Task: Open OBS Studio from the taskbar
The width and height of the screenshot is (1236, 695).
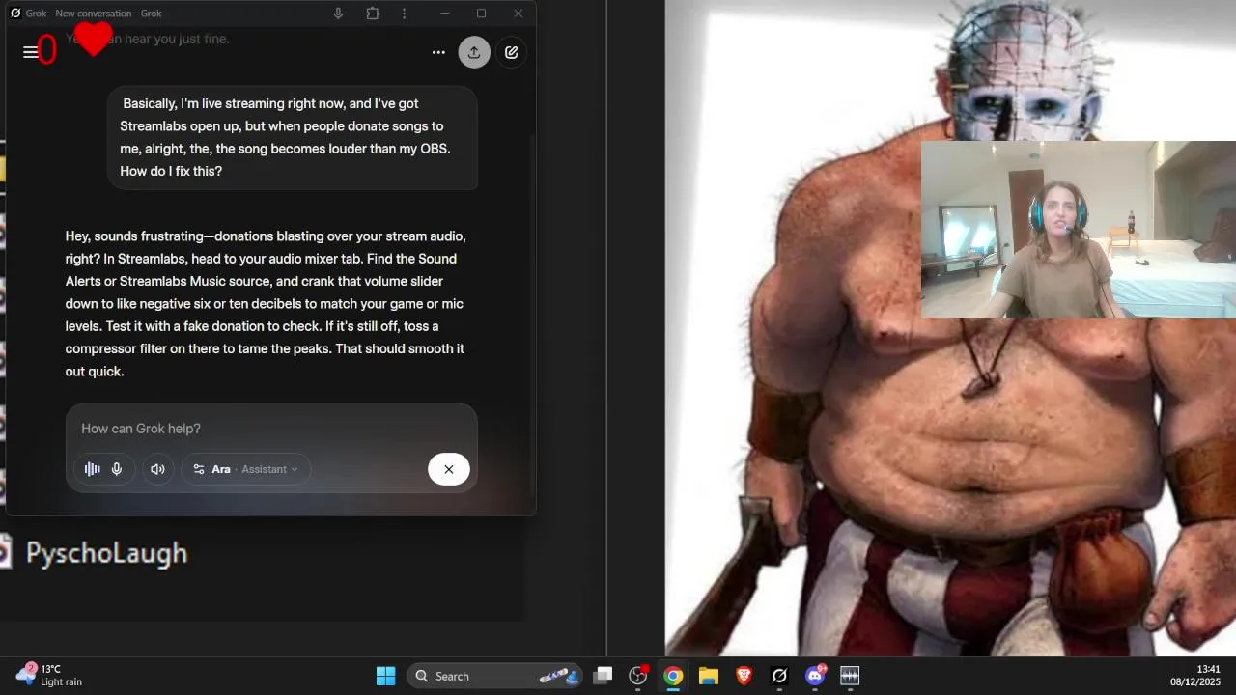Action: pos(638,676)
